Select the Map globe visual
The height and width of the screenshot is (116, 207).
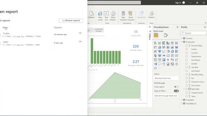155,55
